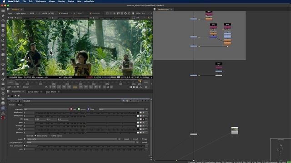The width and height of the screenshot is (291, 163).
Task: Open the Draw nodes toolbar icon
Action: (x=3, y=16)
